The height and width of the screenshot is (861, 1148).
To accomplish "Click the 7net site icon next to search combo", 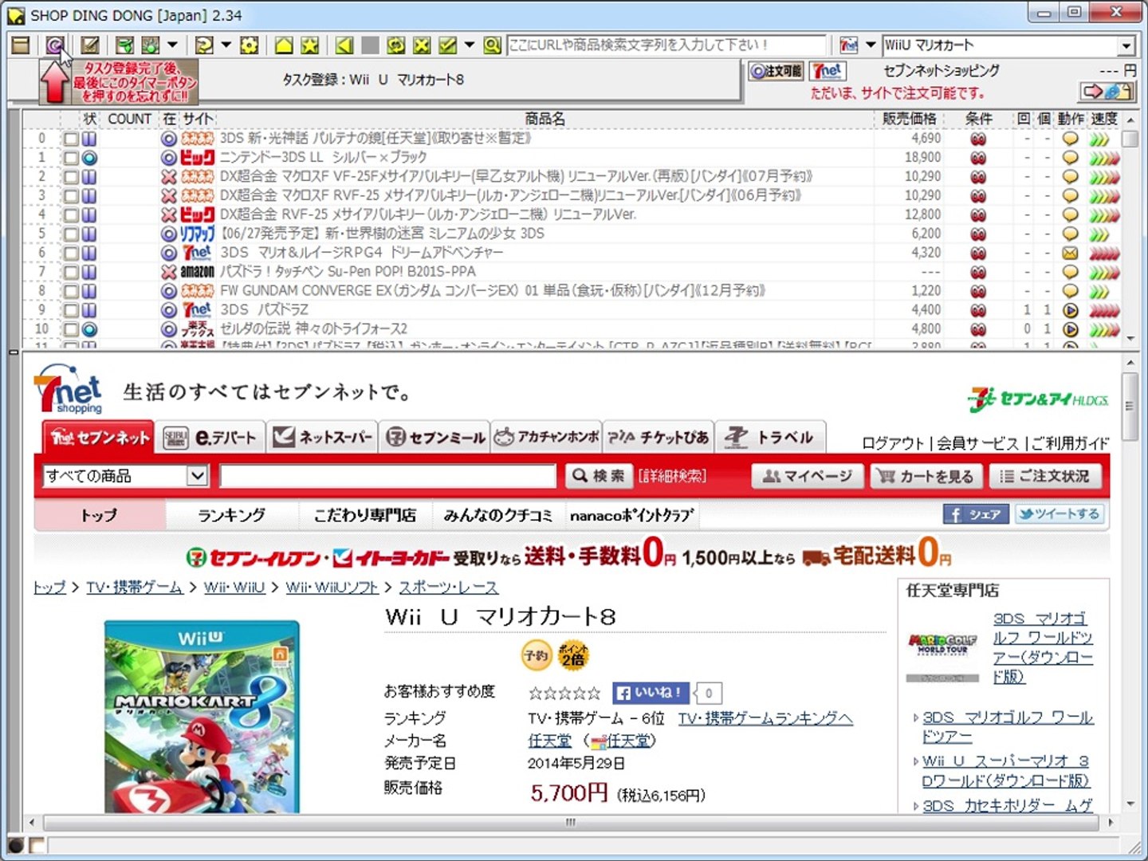I will 849,45.
